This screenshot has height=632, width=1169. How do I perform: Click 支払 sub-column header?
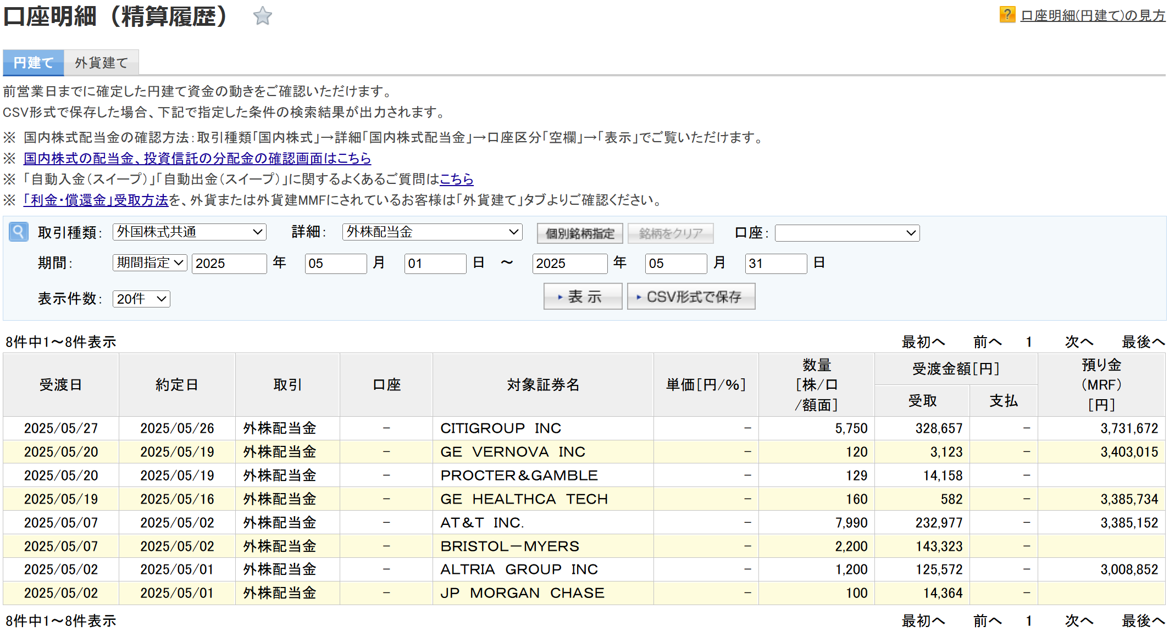(x=1004, y=401)
